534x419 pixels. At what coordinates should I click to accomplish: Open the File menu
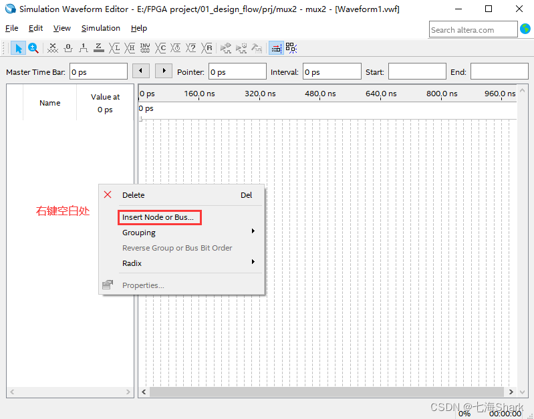[x=11, y=28]
